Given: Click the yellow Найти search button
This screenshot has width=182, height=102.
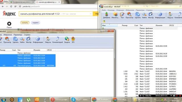Looking at the screenshot, I should pos(96,14).
